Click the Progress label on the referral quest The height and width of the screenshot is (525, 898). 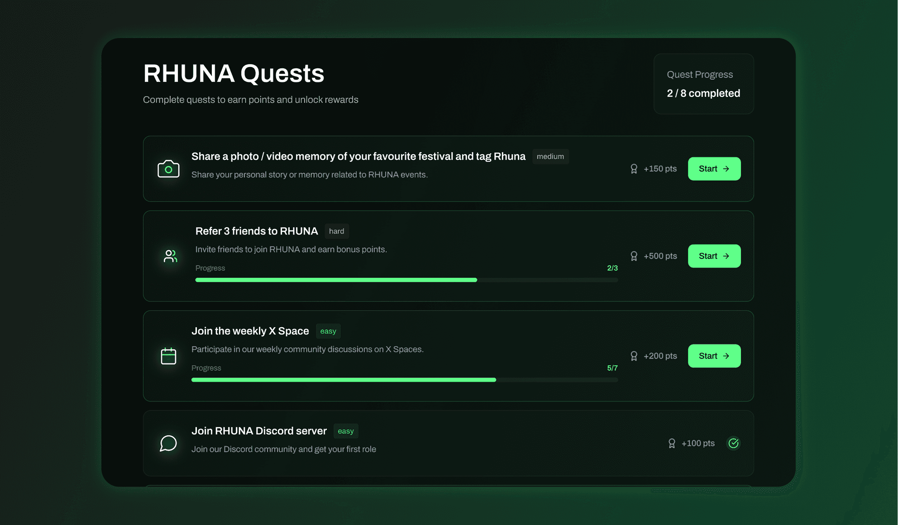(x=210, y=268)
